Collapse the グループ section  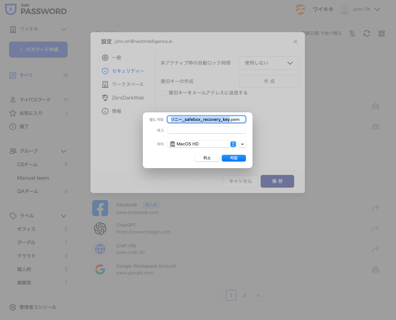pyautogui.click(x=64, y=151)
